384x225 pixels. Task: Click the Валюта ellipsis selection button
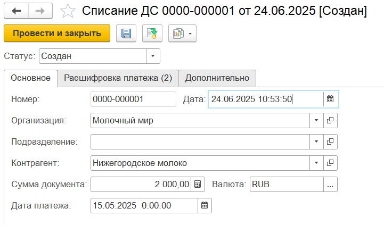[330, 184]
